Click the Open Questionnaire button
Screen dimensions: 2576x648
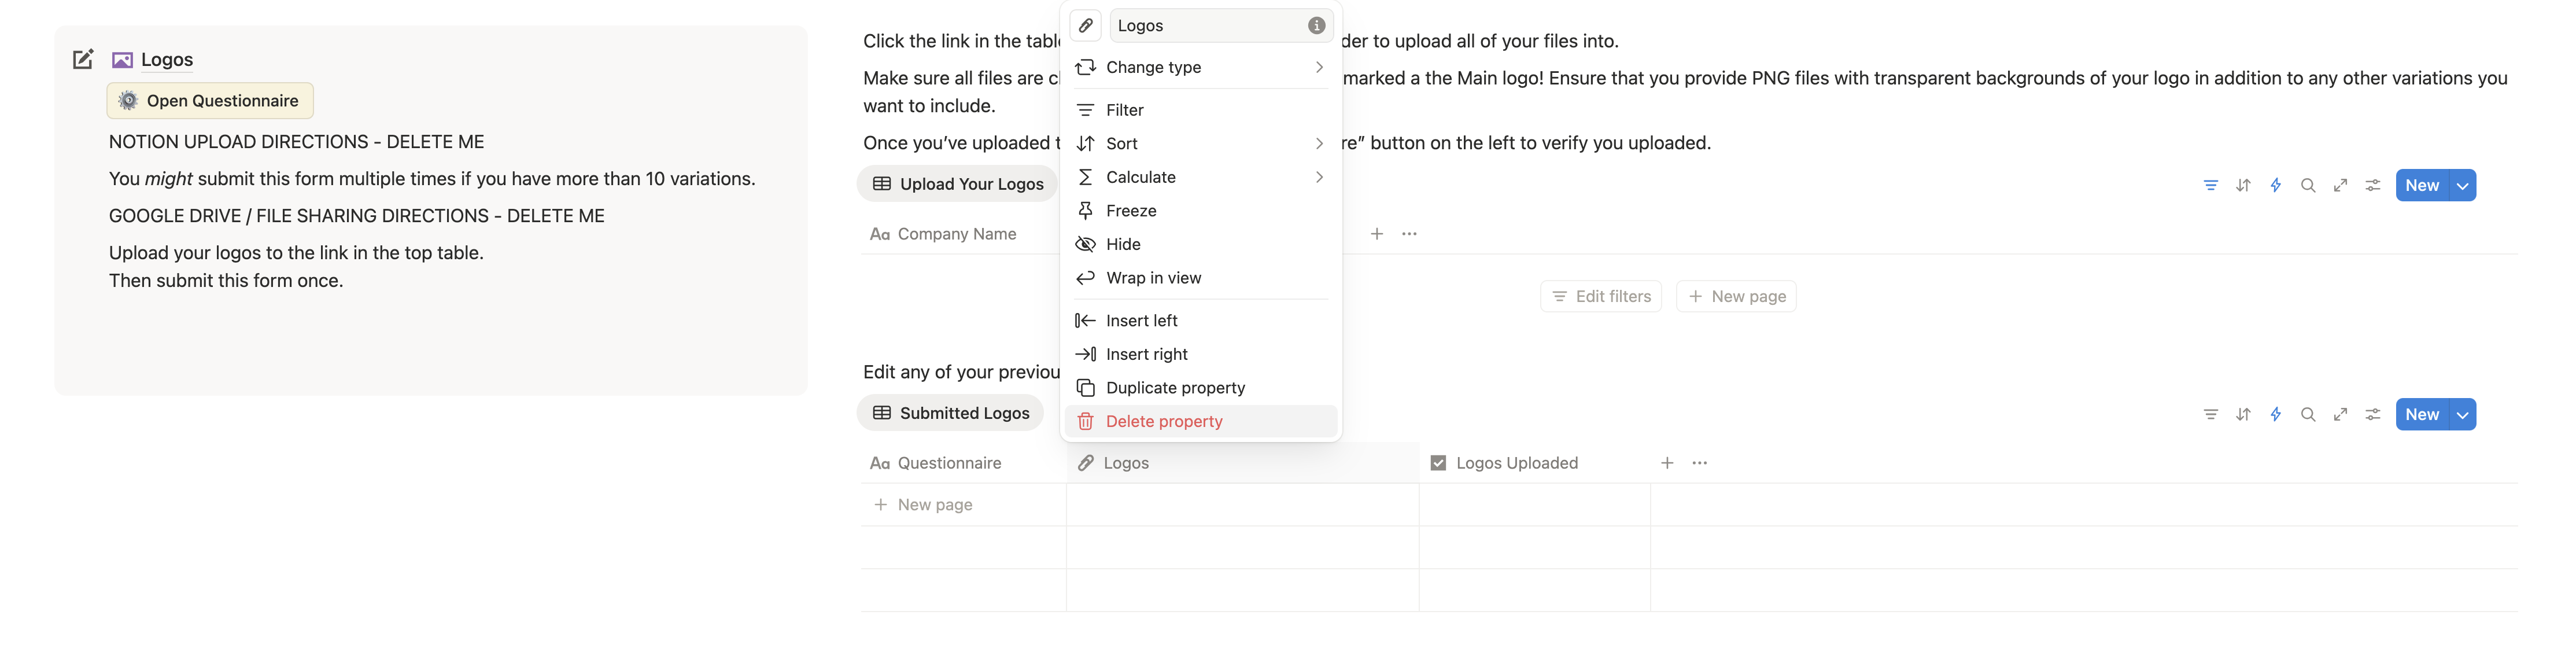coord(210,101)
